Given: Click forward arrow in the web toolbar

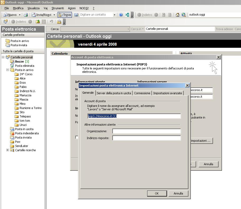Looking at the screenshot, I should [x=156, y=15].
